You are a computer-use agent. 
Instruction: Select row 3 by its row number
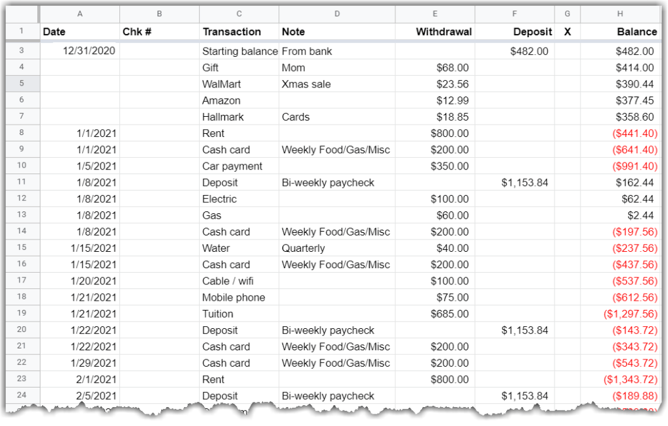coord(22,50)
